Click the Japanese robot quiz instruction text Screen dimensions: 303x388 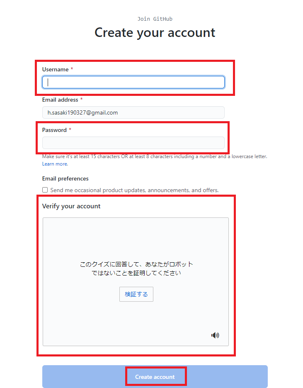tap(136, 268)
